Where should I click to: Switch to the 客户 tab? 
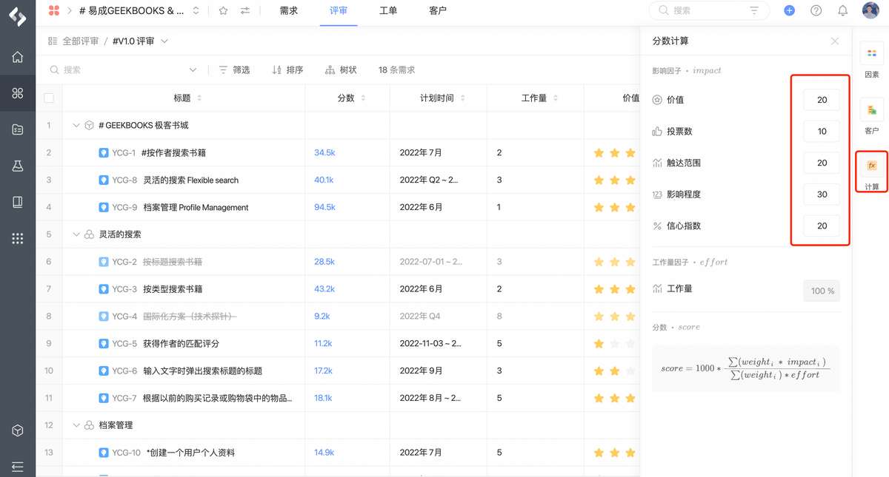click(438, 10)
